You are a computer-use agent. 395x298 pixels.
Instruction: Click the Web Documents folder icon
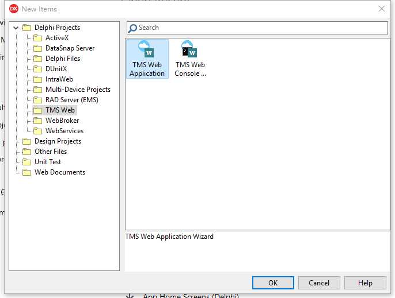point(26,172)
